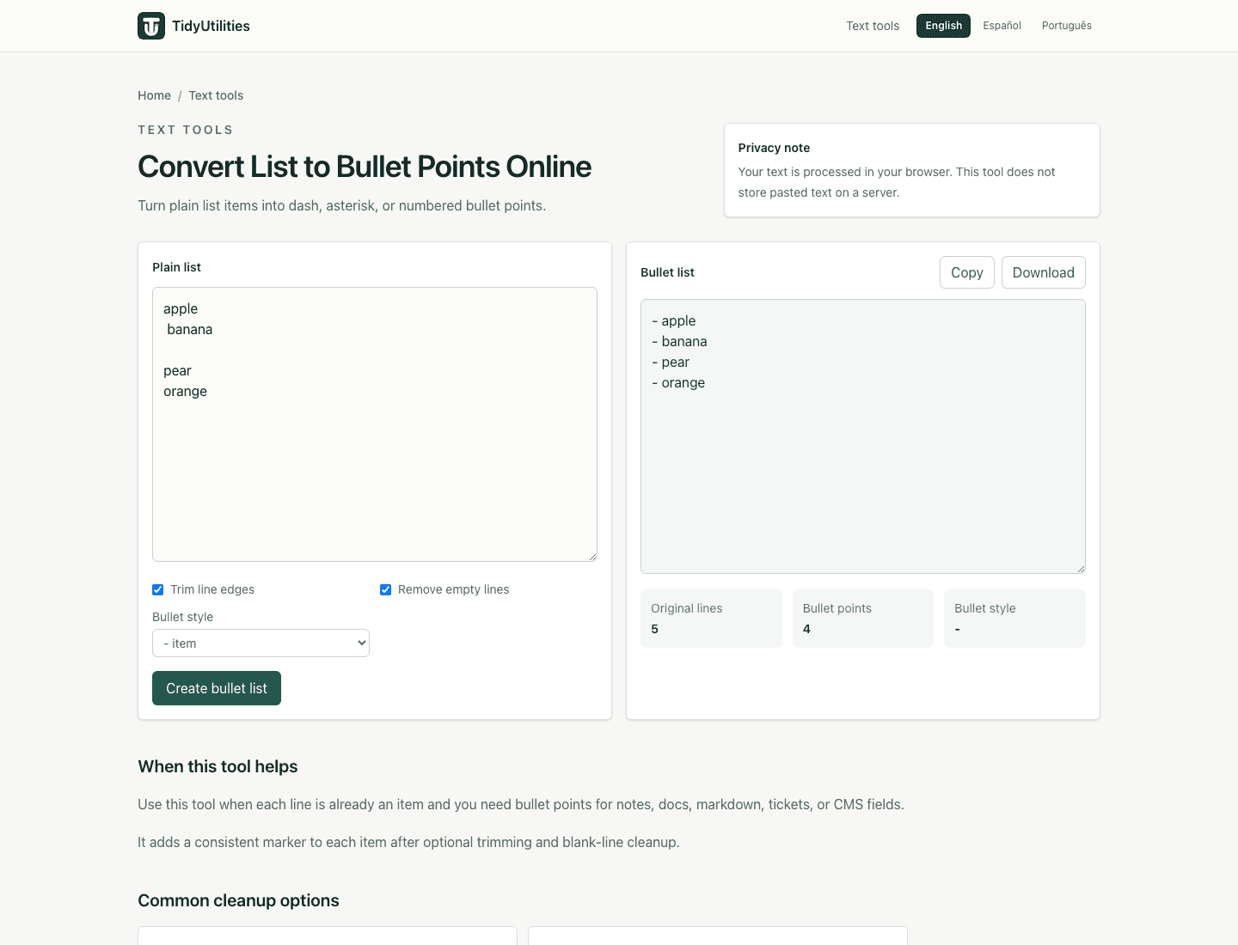The width and height of the screenshot is (1238, 945).
Task: Grab the Bullet list output resize handle
Action: click(1081, 569)
